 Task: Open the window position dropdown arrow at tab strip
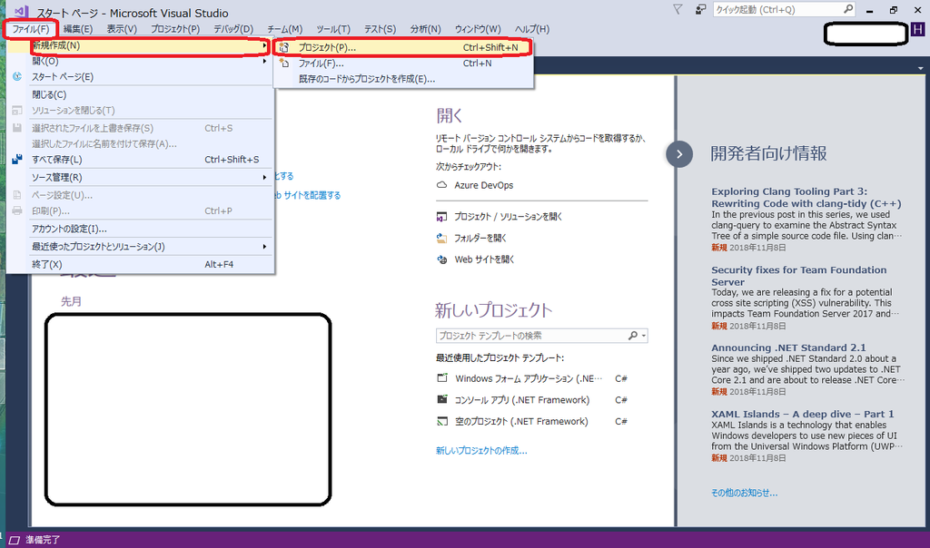tap(920, 68)
